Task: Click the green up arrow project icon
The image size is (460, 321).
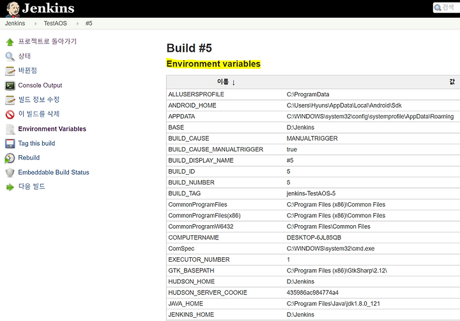Action: point(10,42)
